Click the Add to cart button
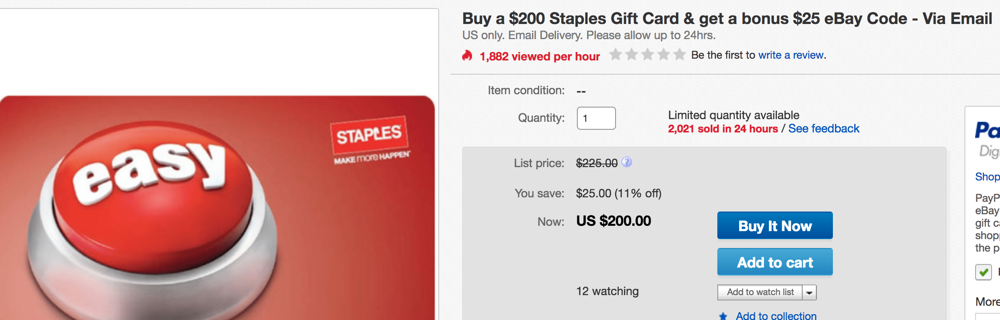The image size is (1000, 320). 775,262
